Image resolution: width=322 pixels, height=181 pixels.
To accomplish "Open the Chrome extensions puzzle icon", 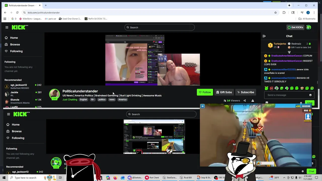I will [284, 13].
